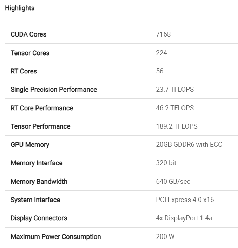Click the GPU Memory label

tap(30, 145)
